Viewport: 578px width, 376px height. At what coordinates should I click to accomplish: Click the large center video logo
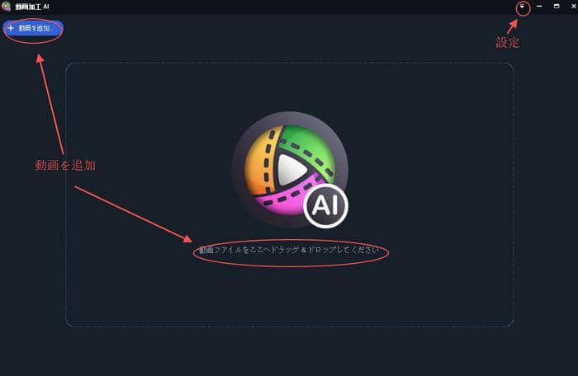(x=290, y=170)
